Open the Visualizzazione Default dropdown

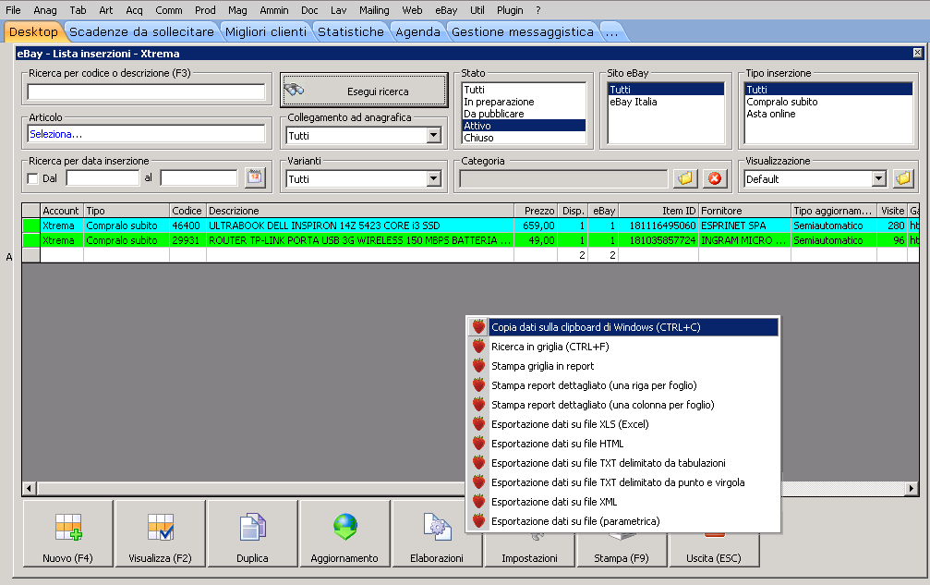878,179
